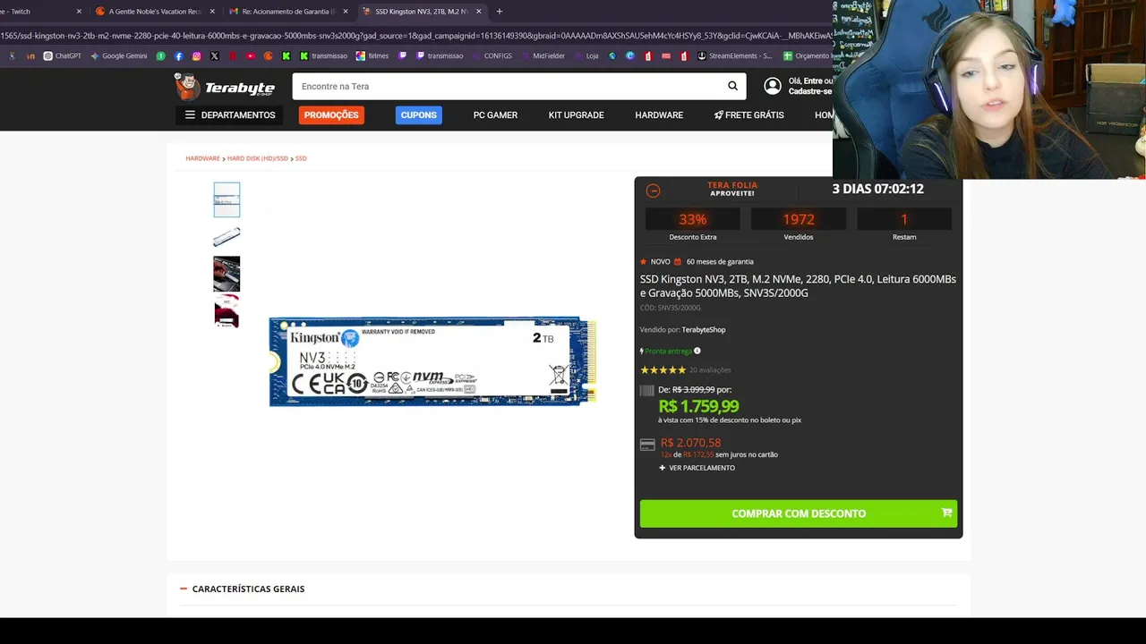1146x644 pixels.
Task: Open the StreamElements bookmark
Action: click(x=734, y=55)
